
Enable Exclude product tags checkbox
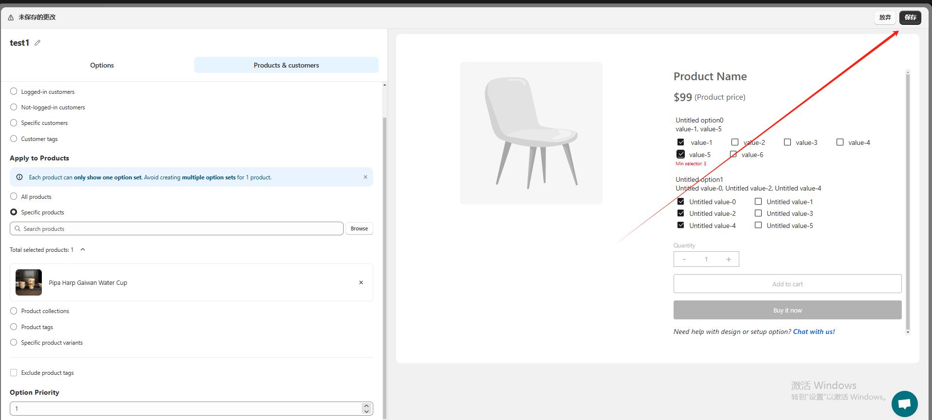14,372
